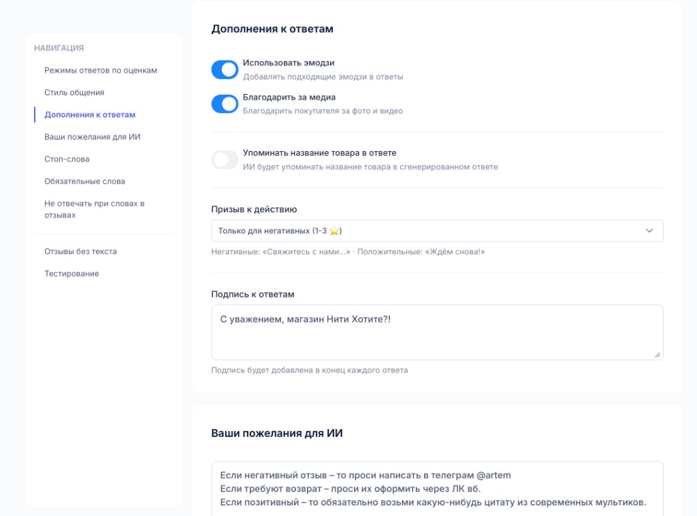Click inside the "Подпись к ответам" text field
The width and height of the screenshot is (697, 516).
point(436,332)
